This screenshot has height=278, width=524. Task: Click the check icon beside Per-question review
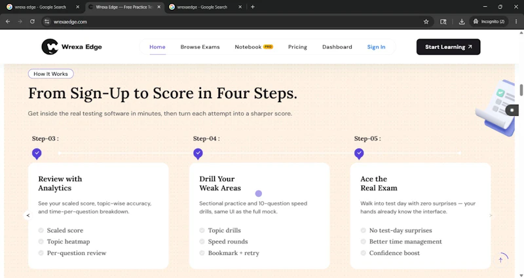click(x=41, y=253)
